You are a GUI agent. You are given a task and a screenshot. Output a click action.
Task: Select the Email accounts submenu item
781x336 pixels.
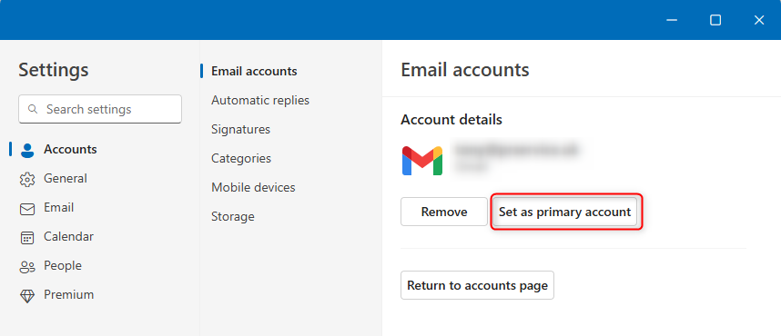[x=254, y=71]
